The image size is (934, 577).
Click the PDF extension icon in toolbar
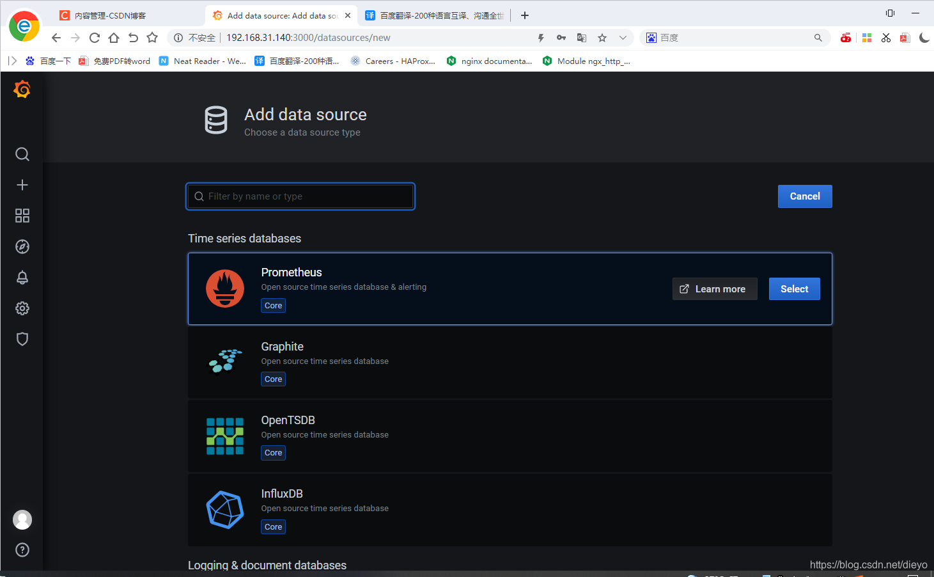coord(905,38)
